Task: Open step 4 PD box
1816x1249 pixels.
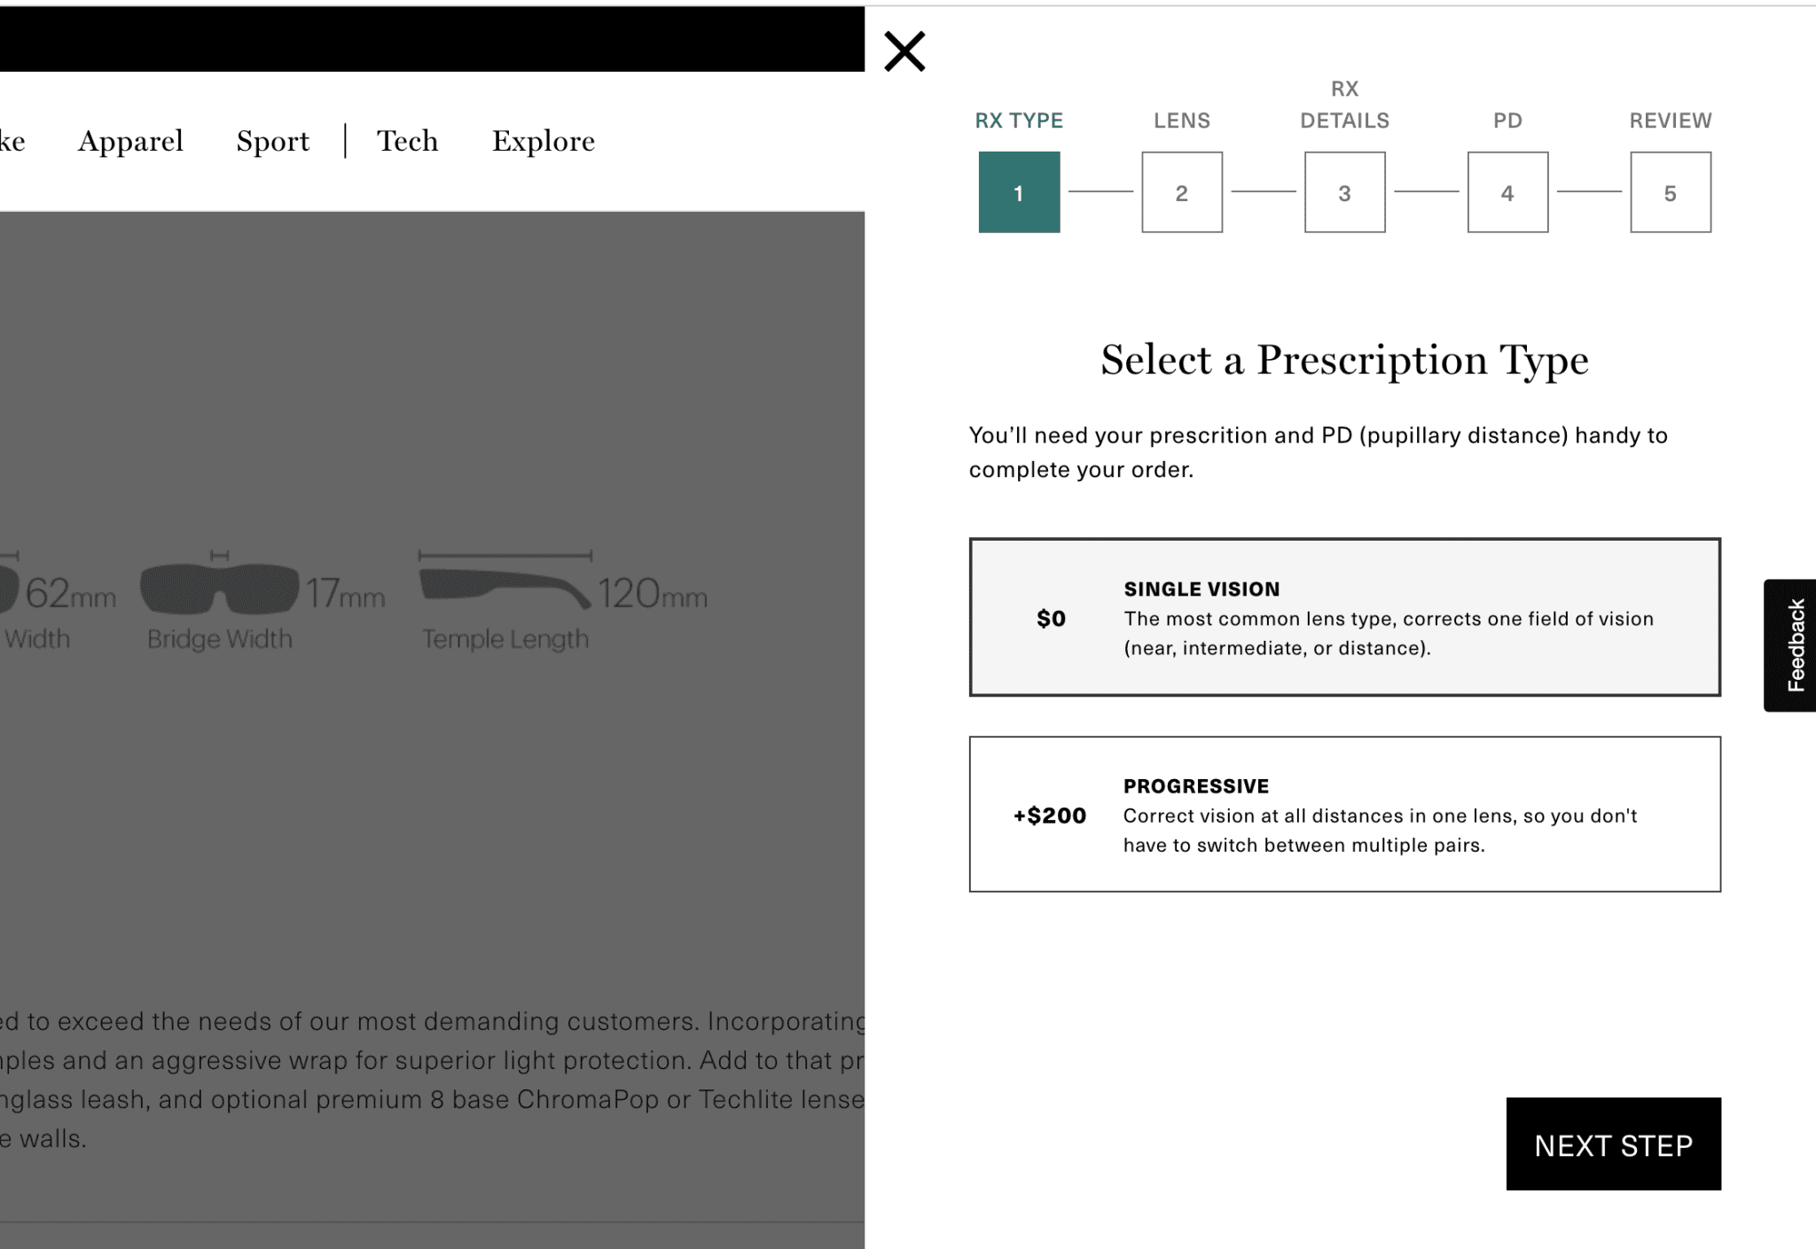Action: (x=1507, y=192)
